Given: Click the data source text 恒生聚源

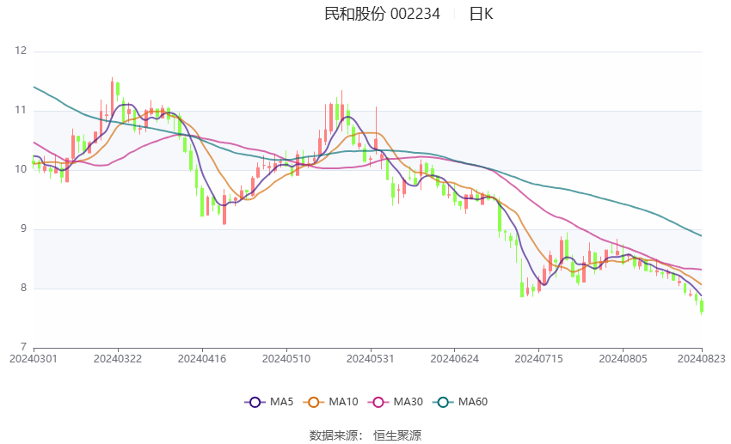Looking at the screenshot, I should pyautogui.click(x=397, y=435).
